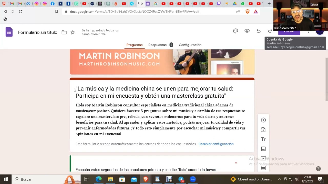The image size is (328, 184).
Task: Show hidden system tray icons
Action: (280, 179)
